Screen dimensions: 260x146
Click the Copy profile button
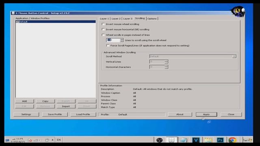click(45, 101)
